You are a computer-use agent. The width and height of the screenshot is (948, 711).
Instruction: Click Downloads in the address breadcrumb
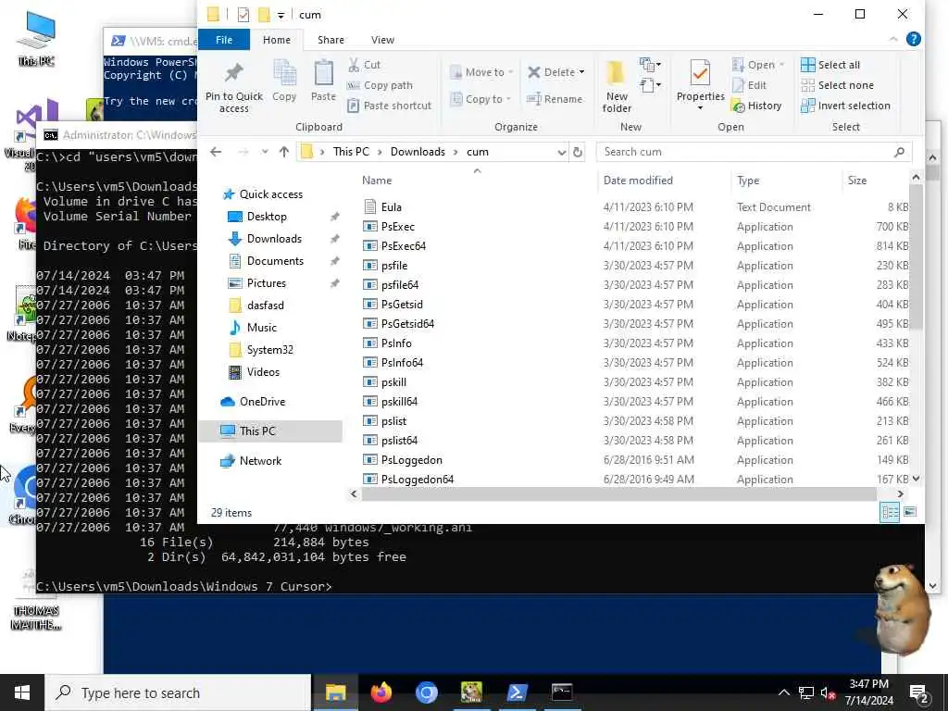[x=418, y=152]
